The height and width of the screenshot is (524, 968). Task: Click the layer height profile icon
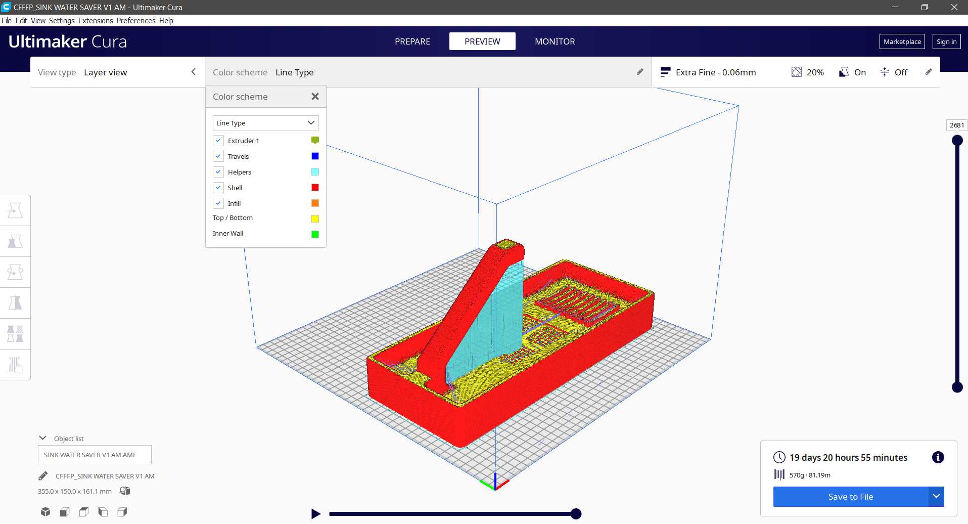click(x=665, y=72)
